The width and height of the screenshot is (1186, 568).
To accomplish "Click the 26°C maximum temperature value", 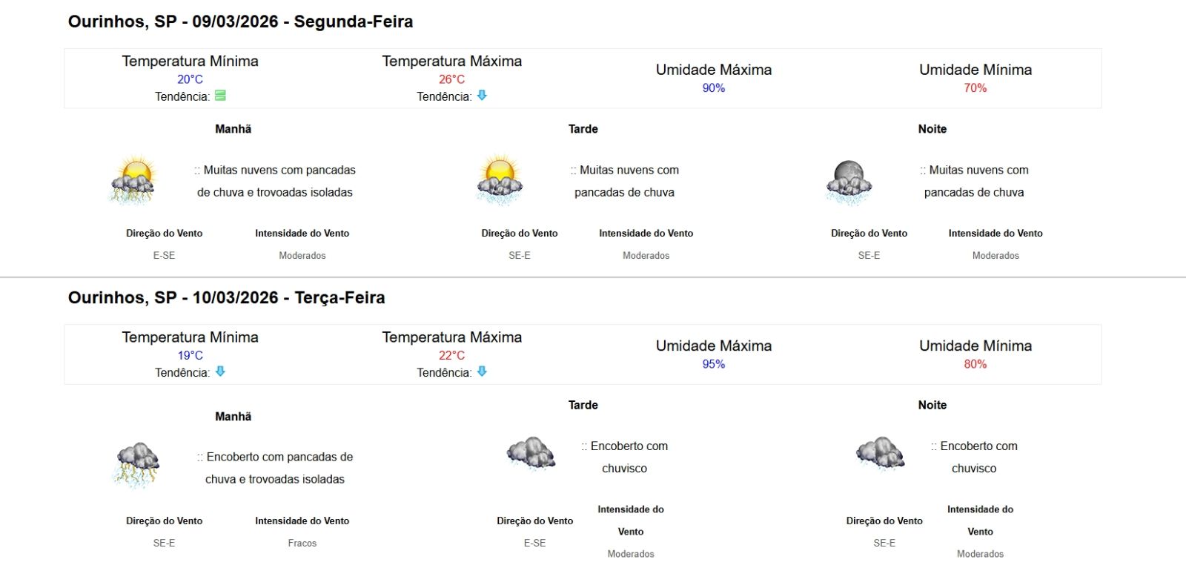I will tap(451, 79).
